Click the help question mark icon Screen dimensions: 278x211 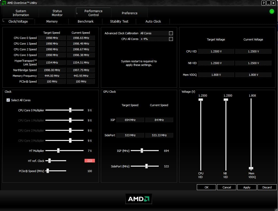click(x=264, y=3)
